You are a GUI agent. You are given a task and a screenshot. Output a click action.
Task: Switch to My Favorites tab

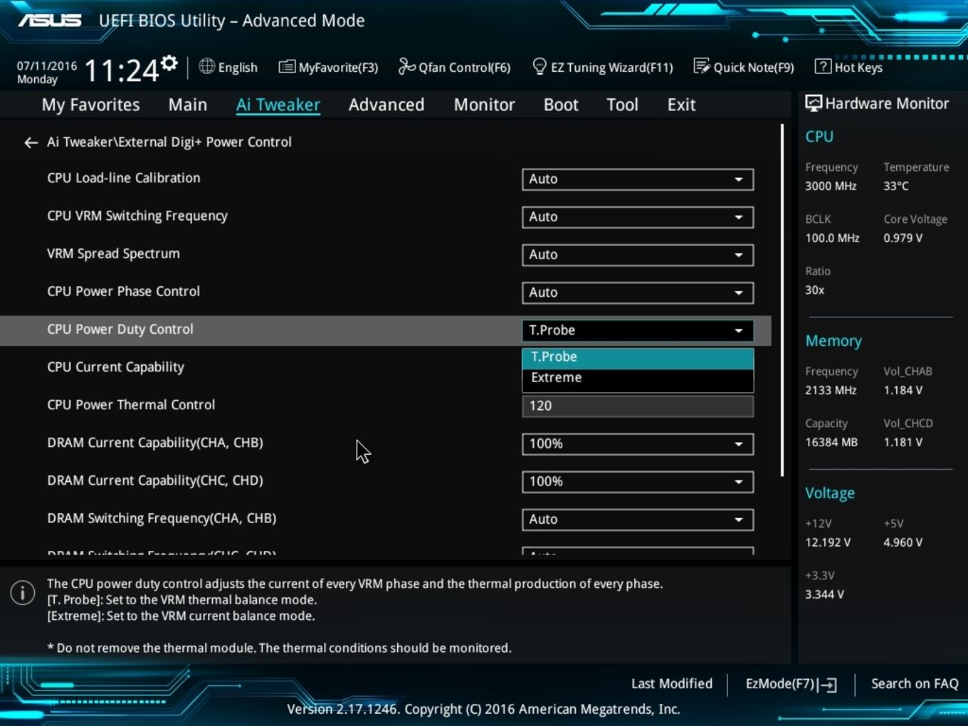click(x=91, y=105)
